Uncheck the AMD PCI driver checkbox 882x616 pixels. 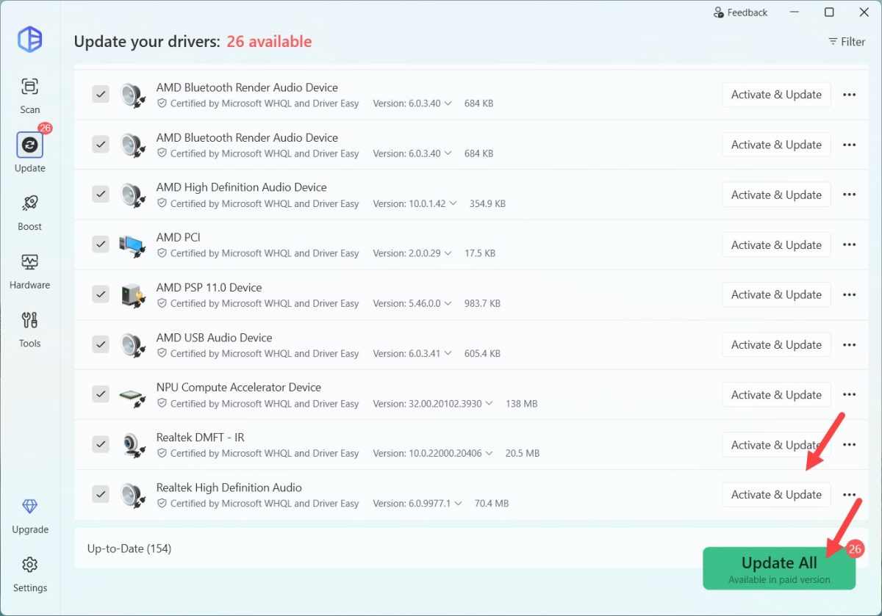click(101, 244)
